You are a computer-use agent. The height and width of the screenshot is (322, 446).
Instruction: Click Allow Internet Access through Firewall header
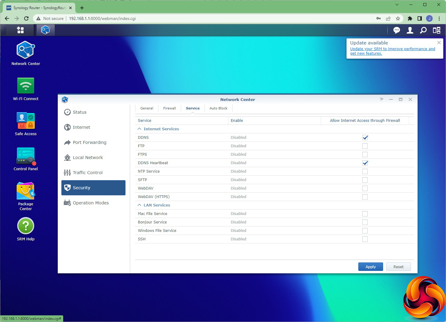[x=365, y=121]
